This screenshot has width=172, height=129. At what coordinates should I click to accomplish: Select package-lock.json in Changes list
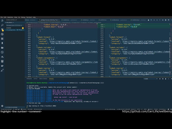click(x=12, y=30)
